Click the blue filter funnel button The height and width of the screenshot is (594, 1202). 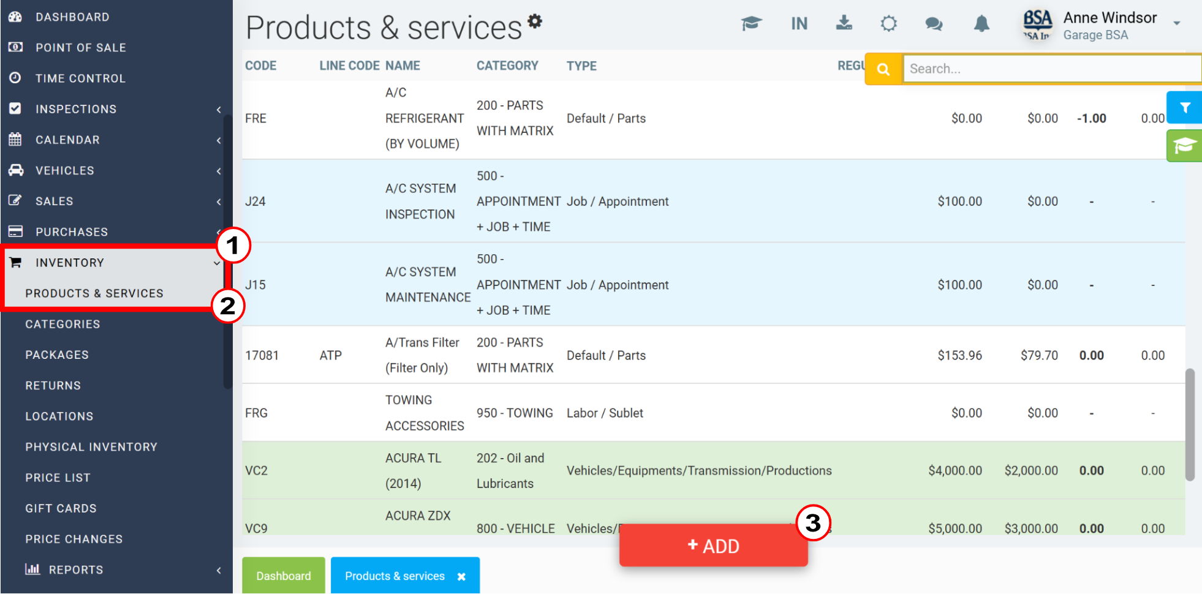pos(1185,108)
